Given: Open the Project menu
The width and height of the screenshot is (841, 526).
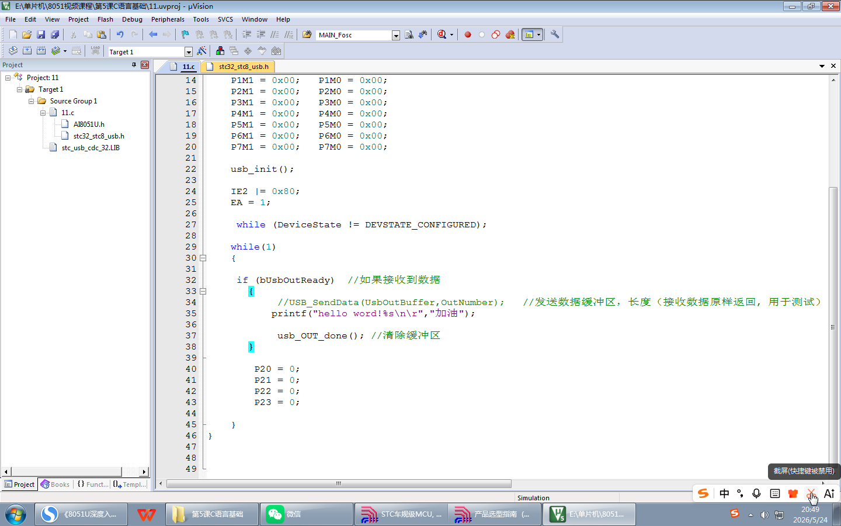Looking at the screenshot, I should (78, 19).
